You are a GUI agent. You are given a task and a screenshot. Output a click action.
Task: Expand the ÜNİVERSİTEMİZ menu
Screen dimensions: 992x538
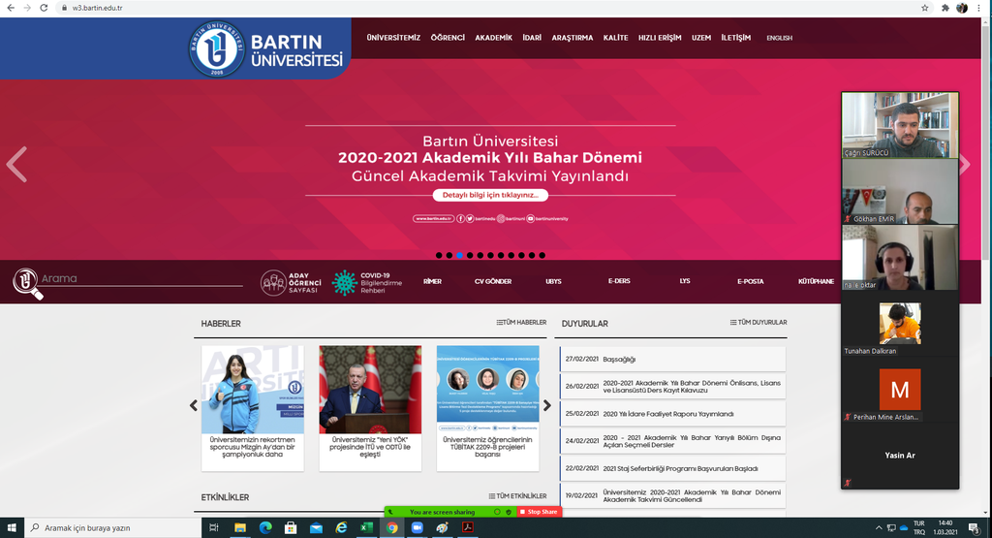pyautogui.click(x=393, y=38)
